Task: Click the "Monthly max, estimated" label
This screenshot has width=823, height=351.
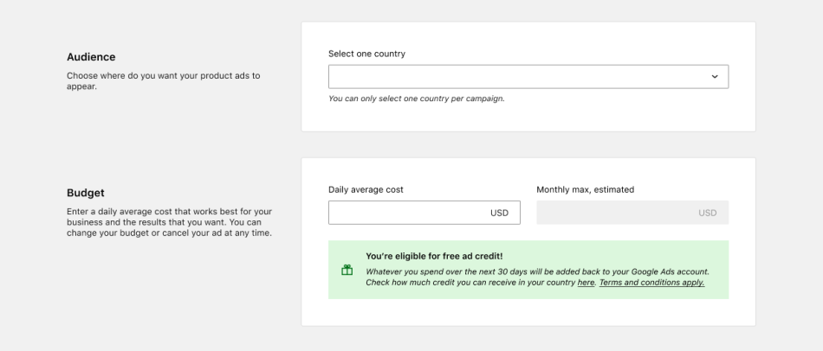Action: (x=585, y=189)
